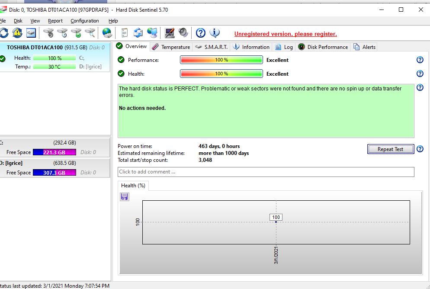Click the globe disk icon in toolbar
This screenshot has width=430, height=289.
(107, 33)
